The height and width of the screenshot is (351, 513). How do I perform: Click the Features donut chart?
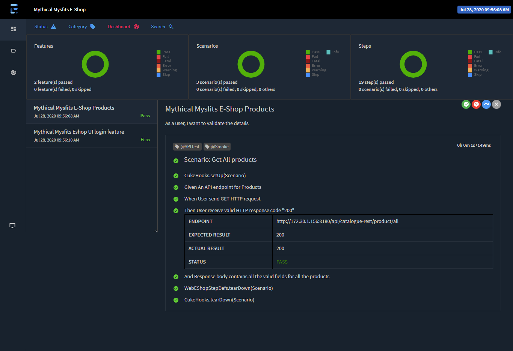tap(95, 64)
